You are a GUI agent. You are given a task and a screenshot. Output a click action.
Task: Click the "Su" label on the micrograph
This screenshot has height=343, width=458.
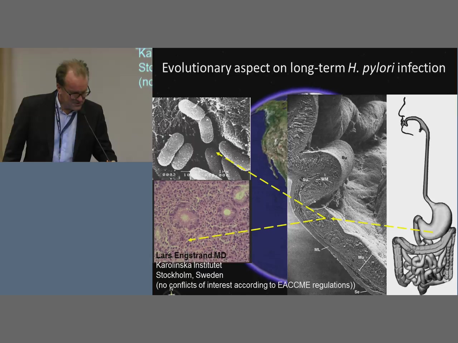(x=305, y=179)
